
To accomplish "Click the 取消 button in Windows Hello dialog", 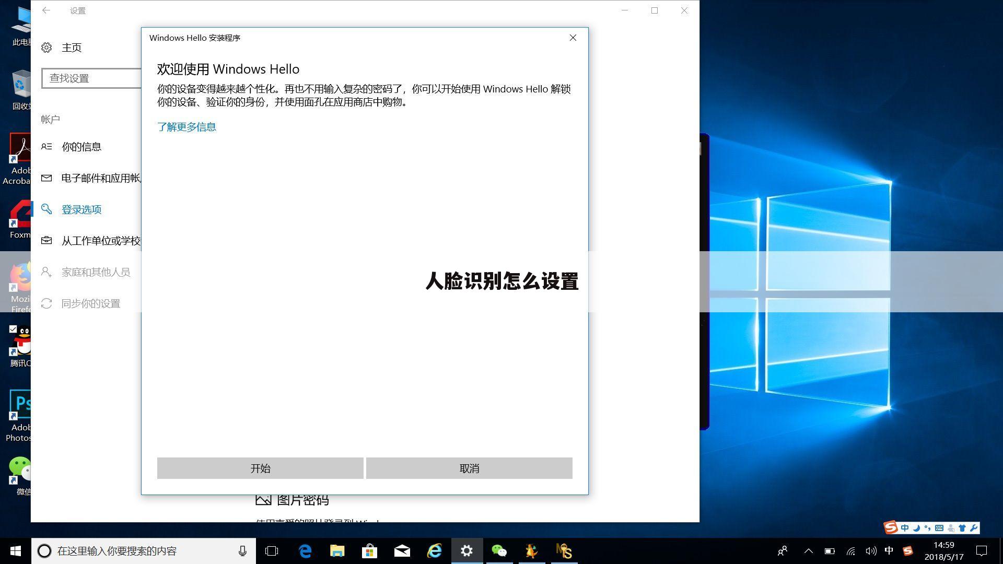I will coord(469,468).
